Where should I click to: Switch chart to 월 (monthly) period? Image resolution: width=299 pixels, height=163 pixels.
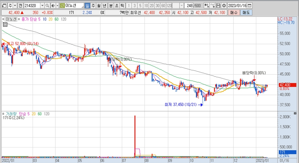click(98, 6)
